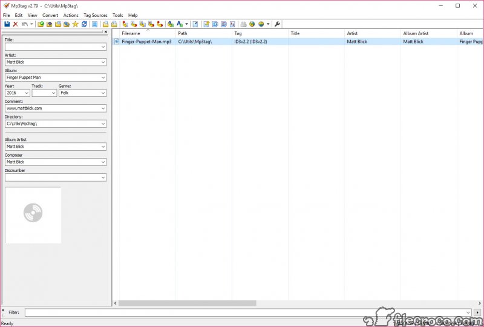Click the grayed-out people icon in toolbar
Screen dimensions: 484x327
tap(244, 24)
